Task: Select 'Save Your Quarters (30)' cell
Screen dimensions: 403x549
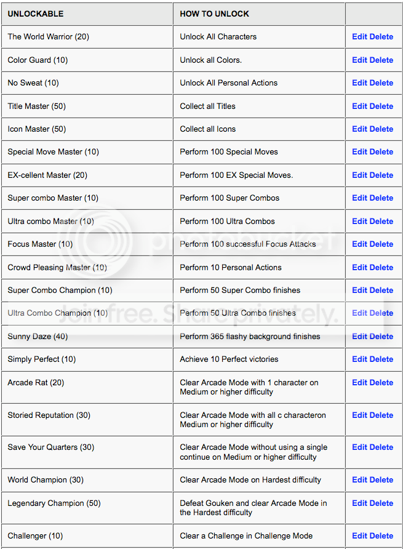Action: [87, 452]
